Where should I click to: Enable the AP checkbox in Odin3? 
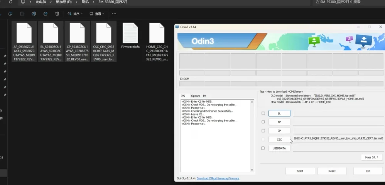[263, 122]
